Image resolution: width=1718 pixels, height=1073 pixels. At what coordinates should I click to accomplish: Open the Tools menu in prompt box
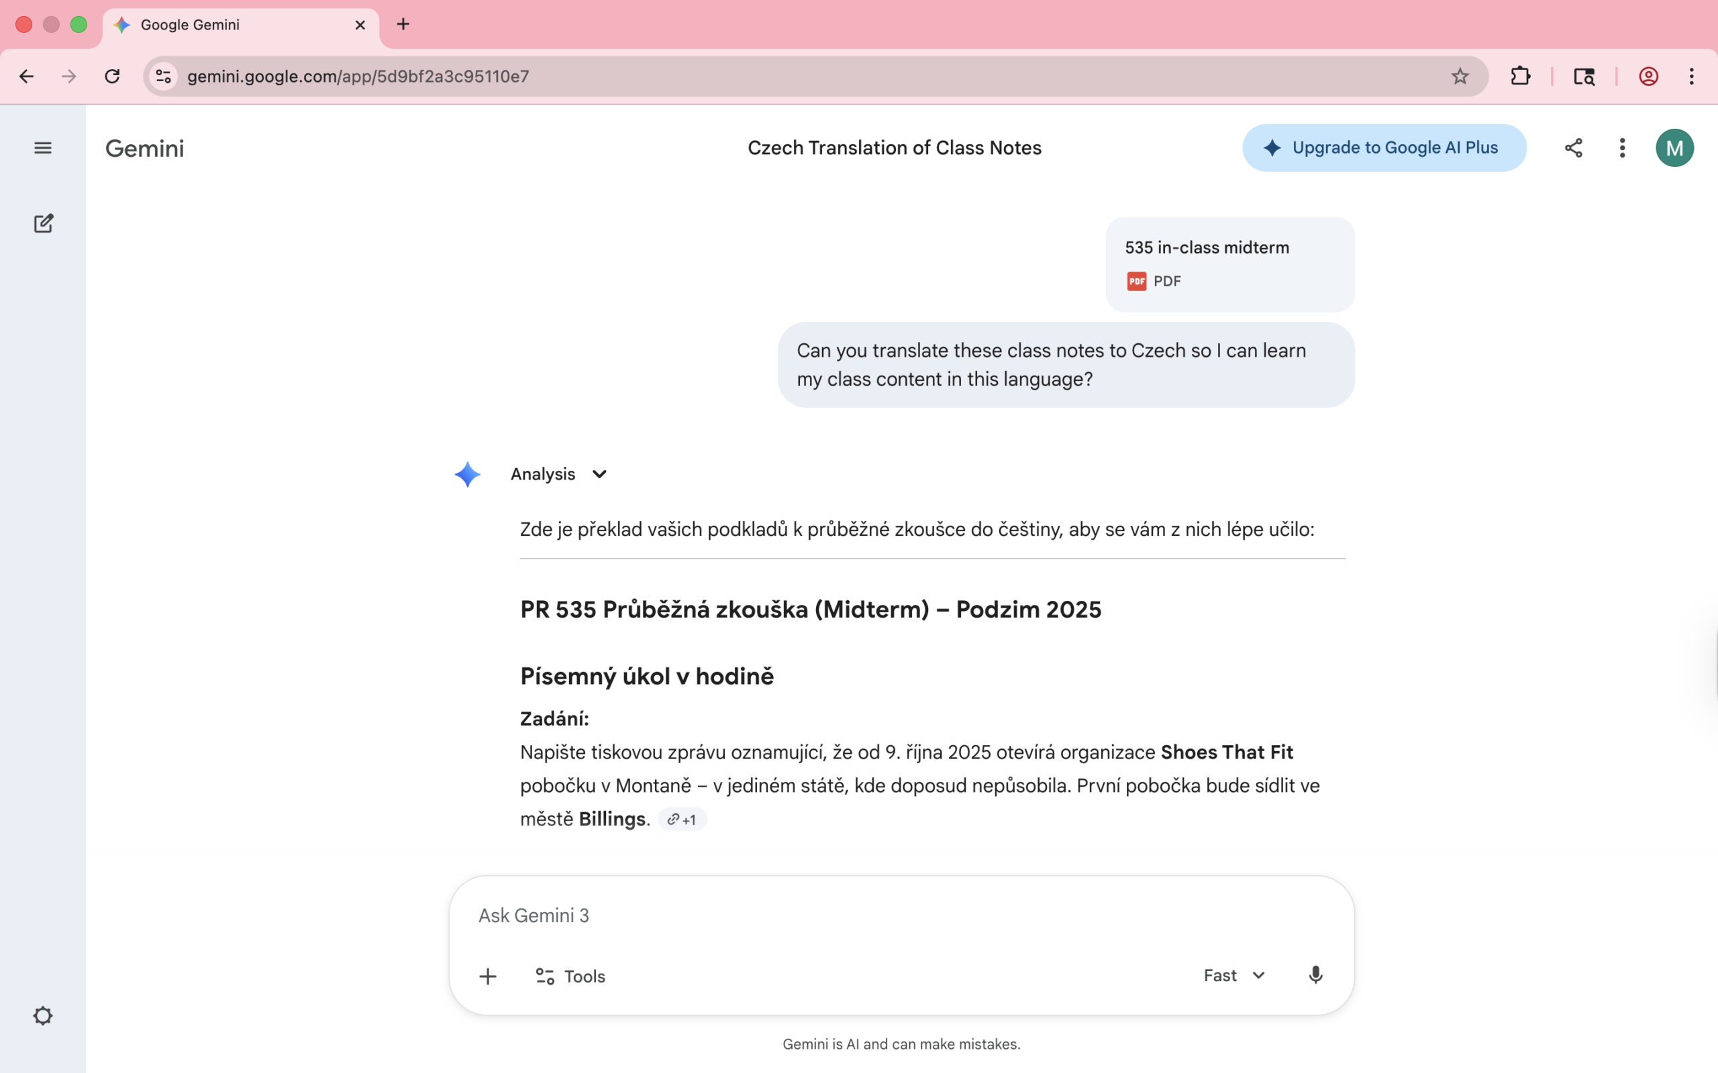click(570, 976)
